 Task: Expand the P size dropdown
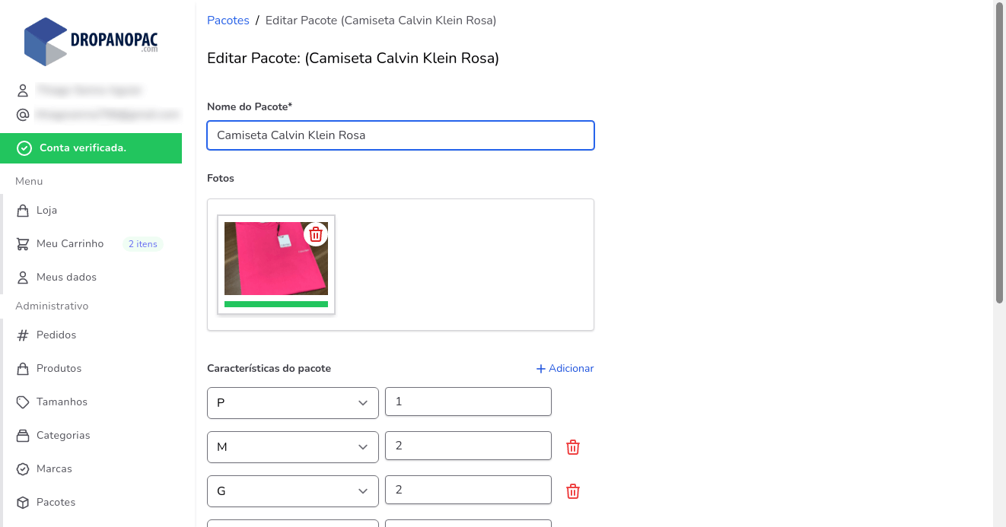[293, 403]
